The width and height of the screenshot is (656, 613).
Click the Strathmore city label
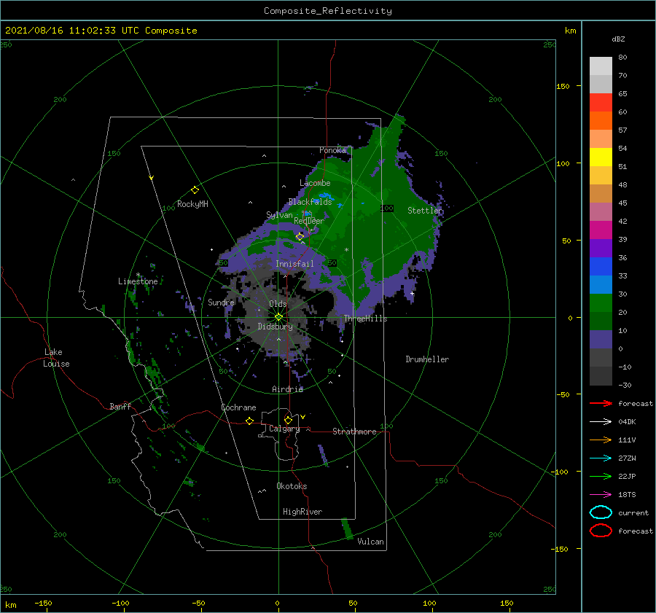(354, 432)
